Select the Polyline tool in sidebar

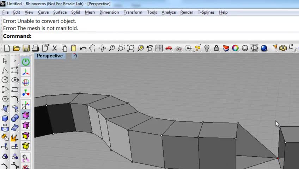(5, 70)
